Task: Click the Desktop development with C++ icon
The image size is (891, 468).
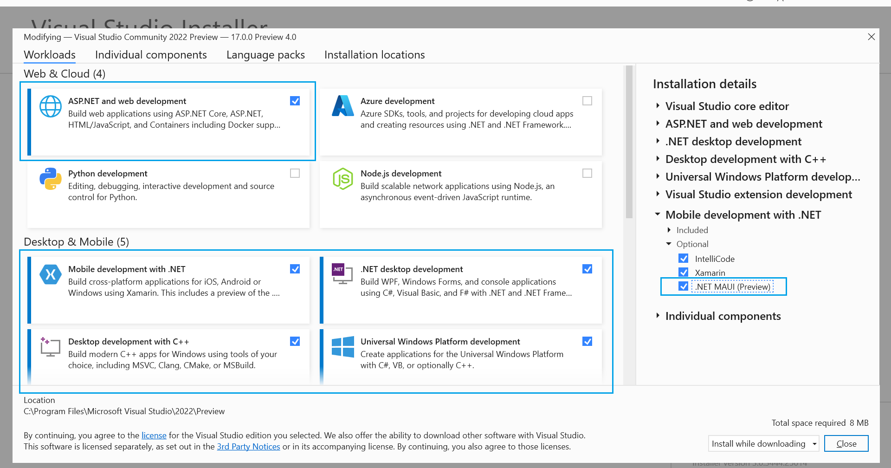Action: (x=51, y=347)
